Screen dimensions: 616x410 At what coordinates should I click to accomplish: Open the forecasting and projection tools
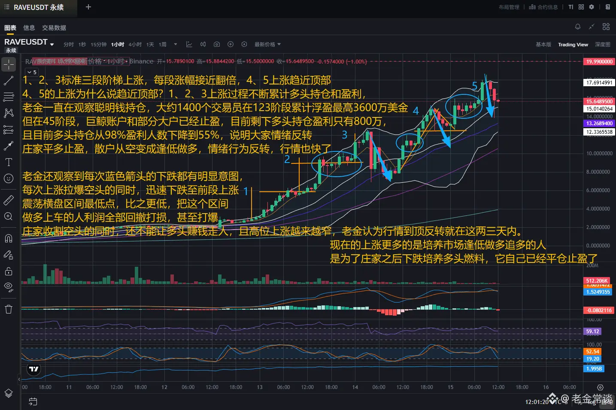click(9, 130)
